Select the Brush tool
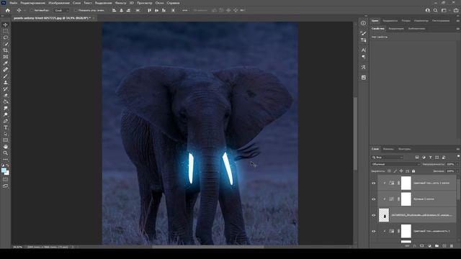Screen dimensions: 461x259 coord(5,76)
